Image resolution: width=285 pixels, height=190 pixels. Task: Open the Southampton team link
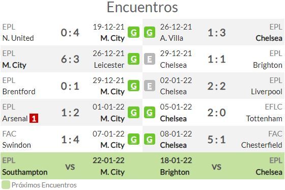25,172
